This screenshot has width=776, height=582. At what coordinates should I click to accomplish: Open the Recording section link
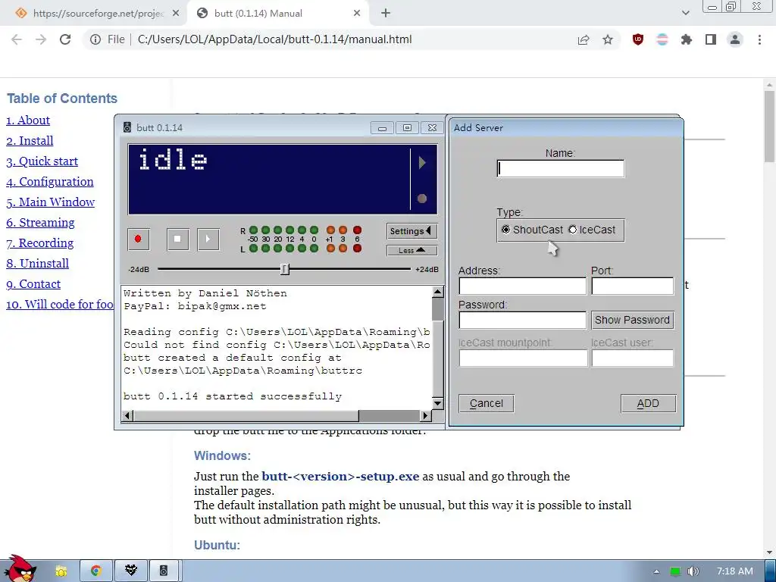coord(39,243)
